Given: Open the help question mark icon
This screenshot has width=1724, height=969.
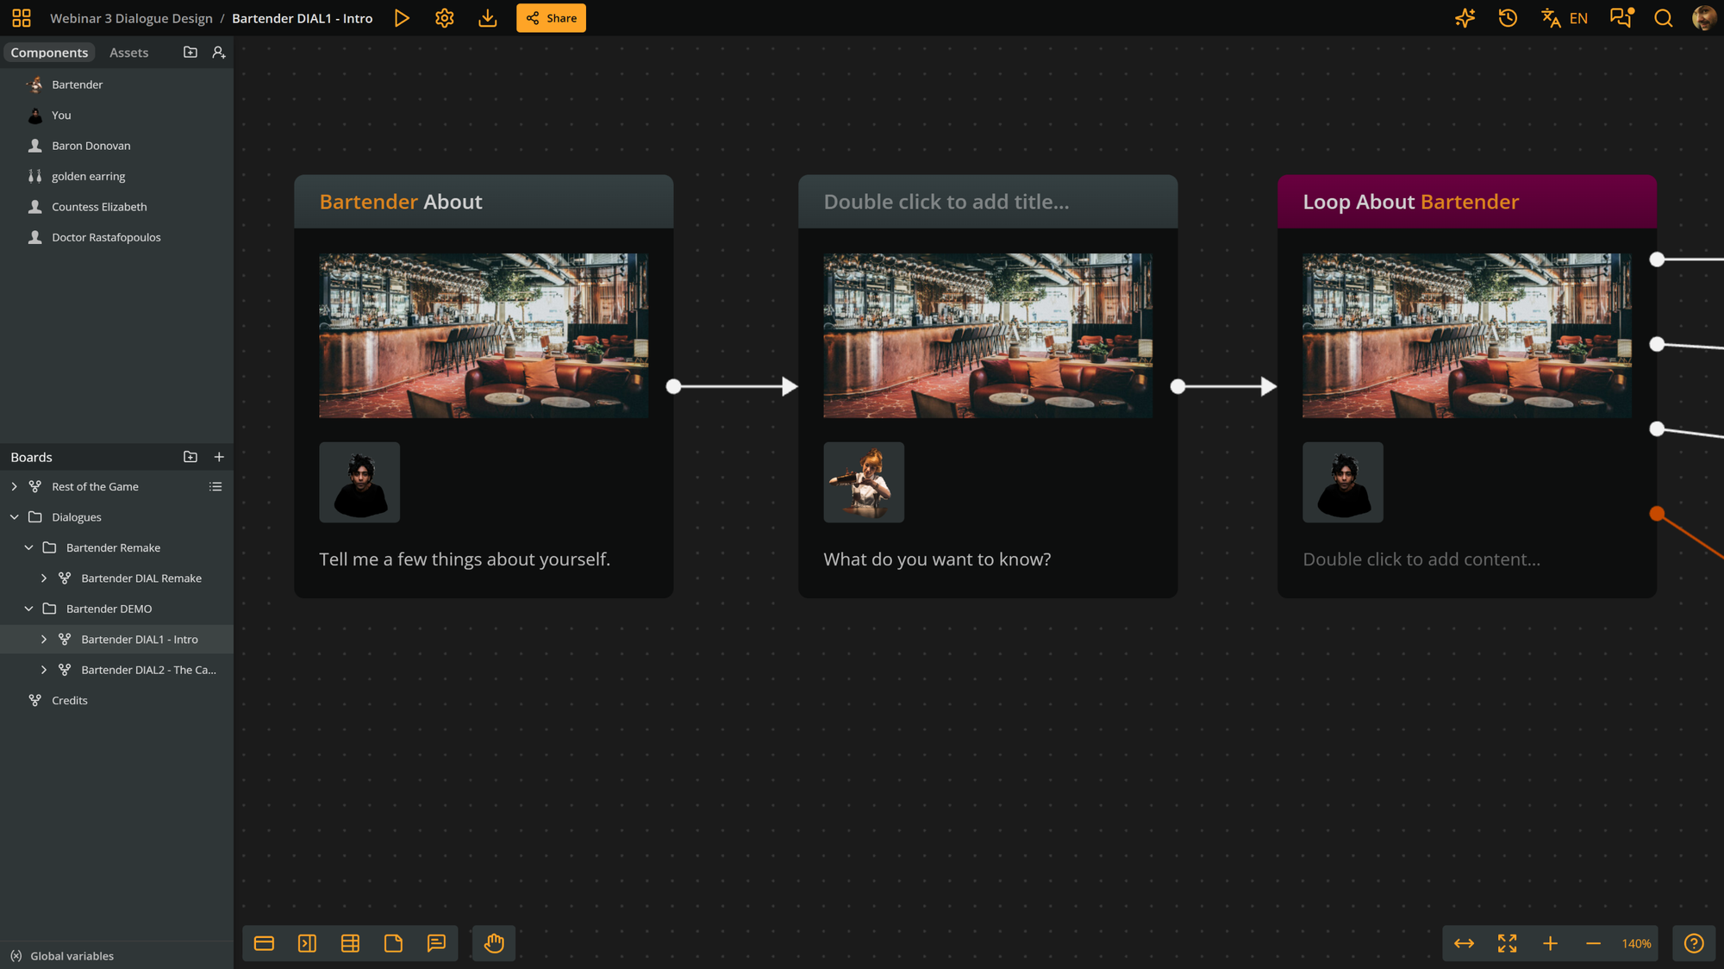Looking at the screenshot, I should [x=1694, y=943].
